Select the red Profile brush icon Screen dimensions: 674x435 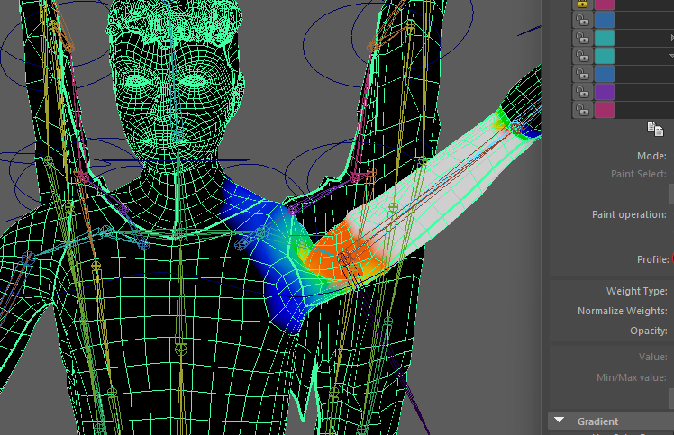click(x=672, y=259)
